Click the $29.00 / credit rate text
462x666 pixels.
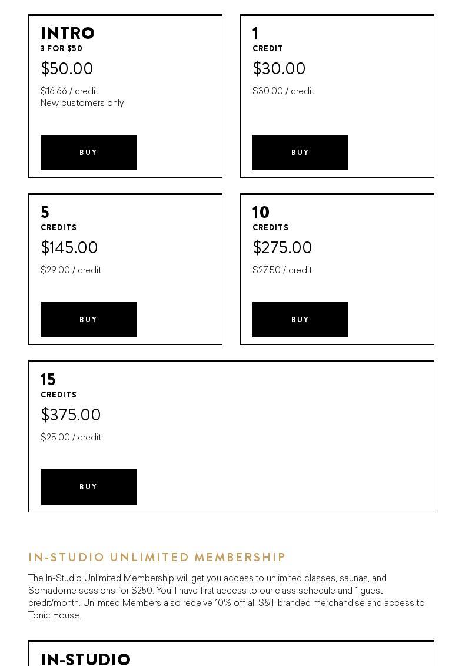click(71, 270)
